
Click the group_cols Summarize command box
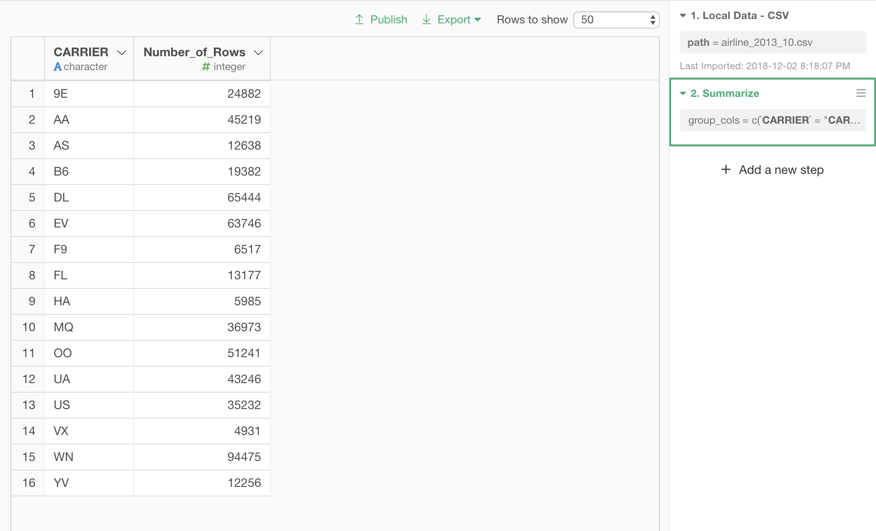pyautogui.click(x=772, y=120)
